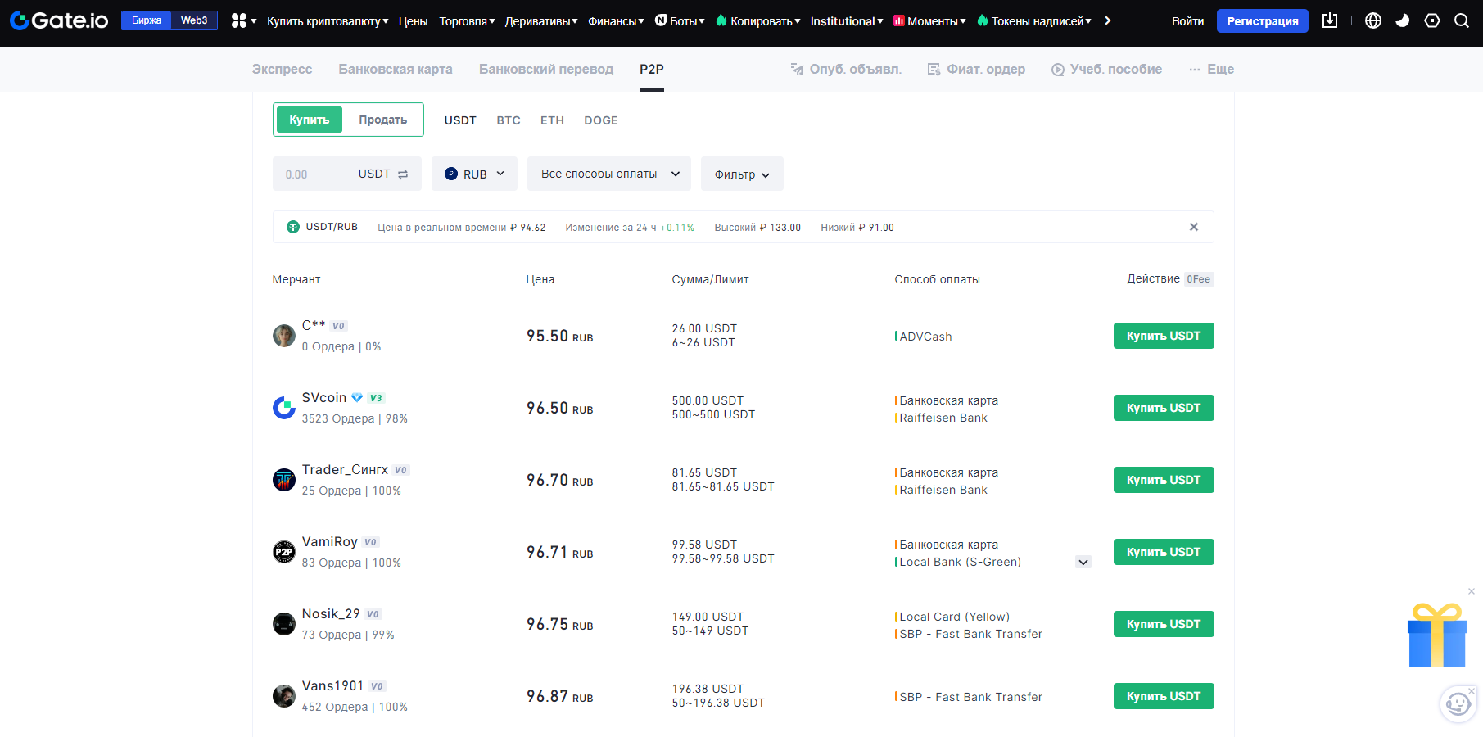Go to Цены page
This screenshot has height=737, width=1483.
click(x=413, y=21)
